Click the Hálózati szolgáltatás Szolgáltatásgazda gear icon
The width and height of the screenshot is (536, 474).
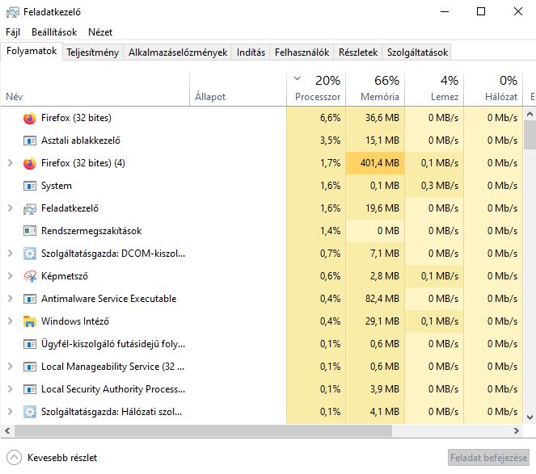click(x=30, y=412)
